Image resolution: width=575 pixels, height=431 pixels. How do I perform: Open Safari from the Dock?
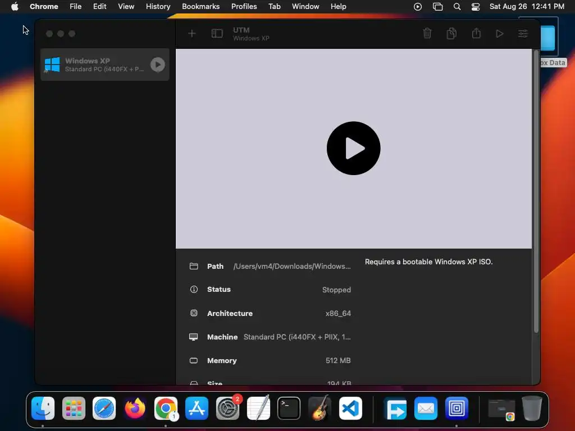coord(104,409)
